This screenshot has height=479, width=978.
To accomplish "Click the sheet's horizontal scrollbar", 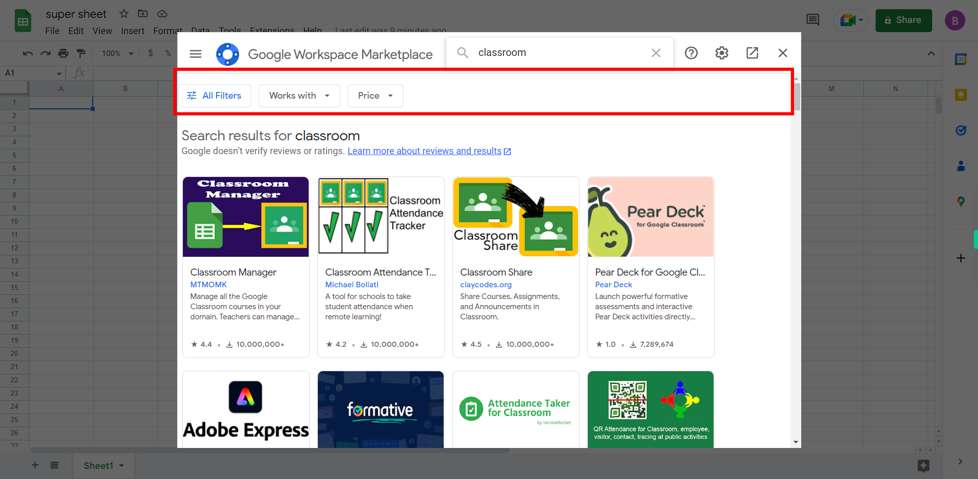I will 270,451.
